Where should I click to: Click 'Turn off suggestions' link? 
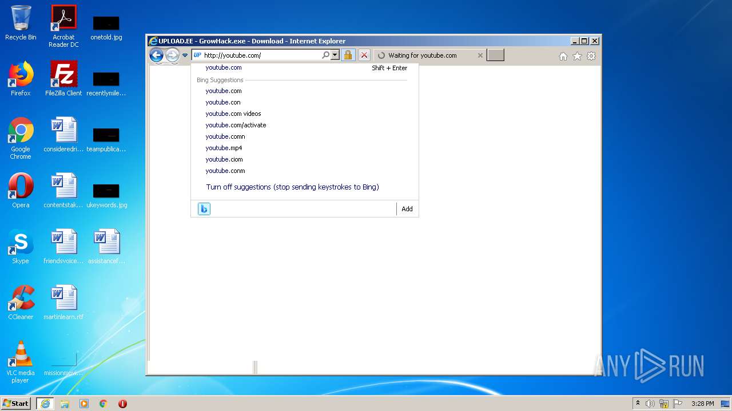tap(292, 187)
